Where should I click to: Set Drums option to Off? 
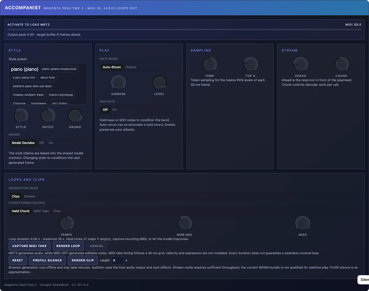coord(42,143)
